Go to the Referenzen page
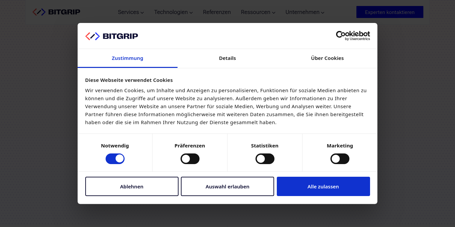The width and height of the screenshot is (455, 227). click(x=217, y=12)
